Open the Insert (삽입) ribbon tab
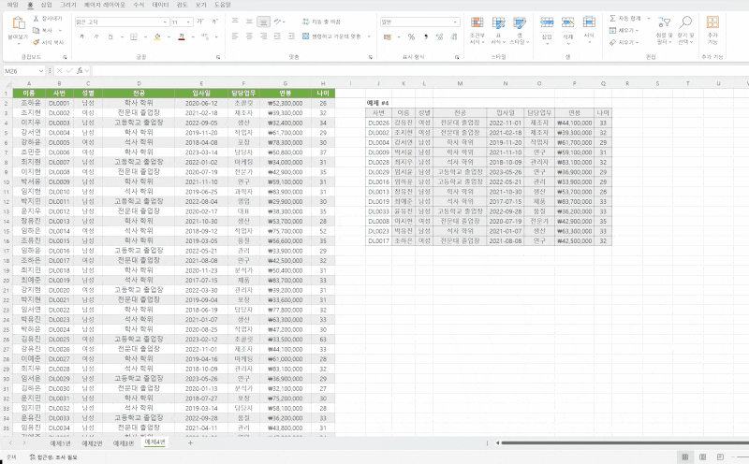This screenshot has width=749, height=464. coord(46,5)
